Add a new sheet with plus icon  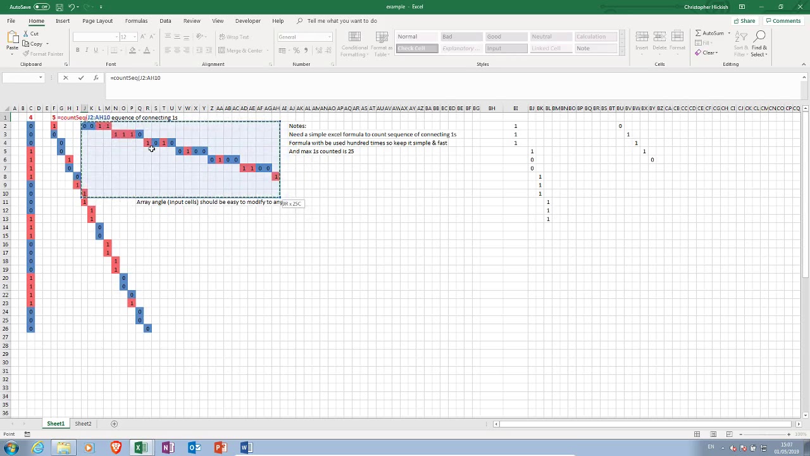pos(115,424)
